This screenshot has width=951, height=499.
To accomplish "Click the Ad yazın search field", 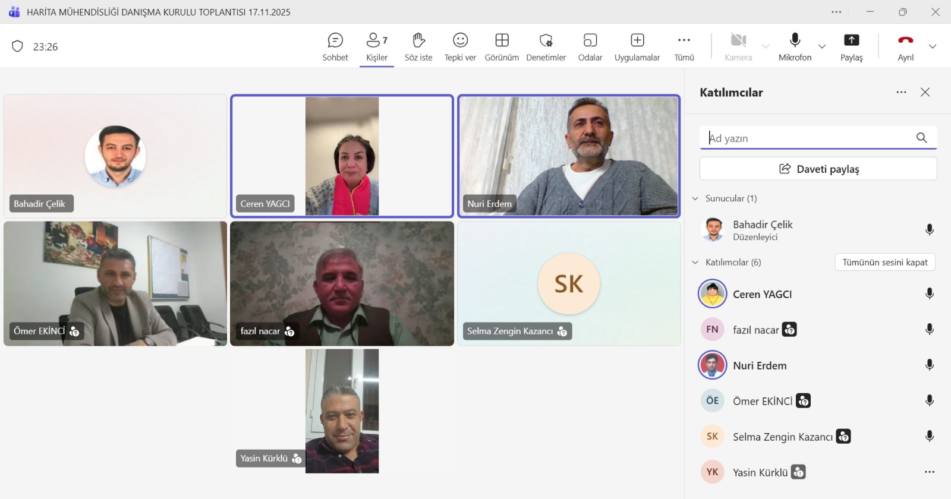I will 808,138.
